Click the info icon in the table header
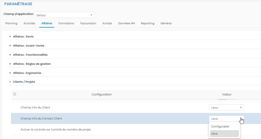 [x=15, y=94]
